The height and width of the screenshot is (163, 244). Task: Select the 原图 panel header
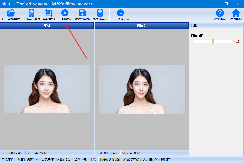47,26
